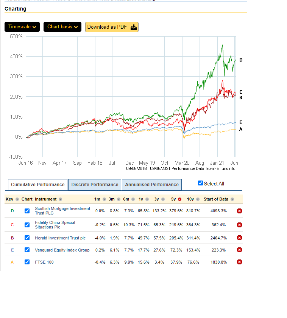Click Download as PDF button
The height and width of the screenshot is (318, 287).
pyautogui.click(x=112, y=27)
